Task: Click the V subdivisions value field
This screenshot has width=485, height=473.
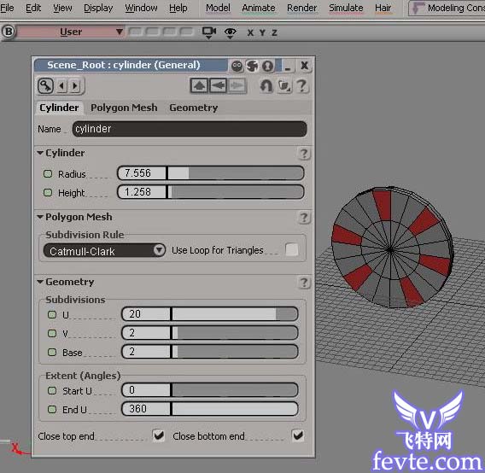Action: pyautogui.click(x=146, y=333)
